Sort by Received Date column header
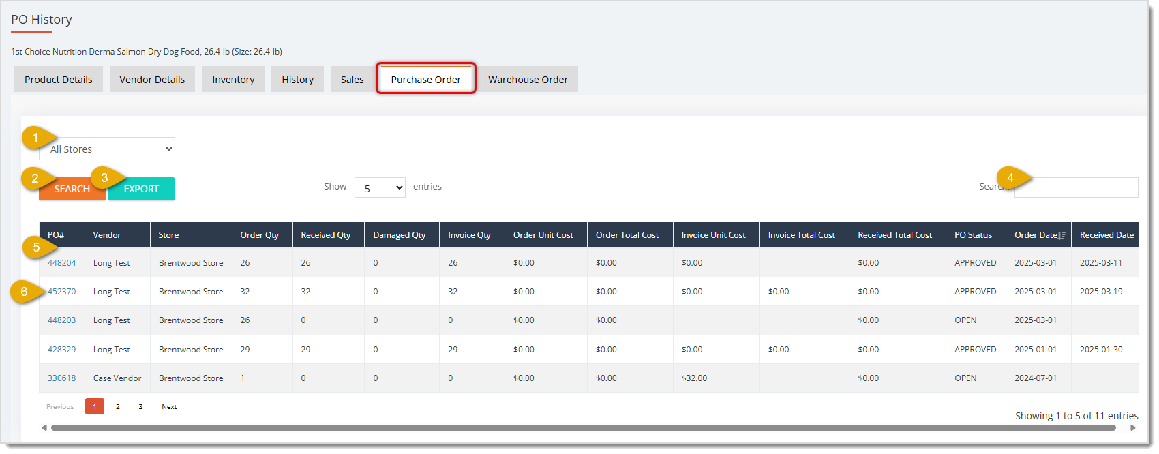This screenshot has height=454, width=1159. point(1107,235)
